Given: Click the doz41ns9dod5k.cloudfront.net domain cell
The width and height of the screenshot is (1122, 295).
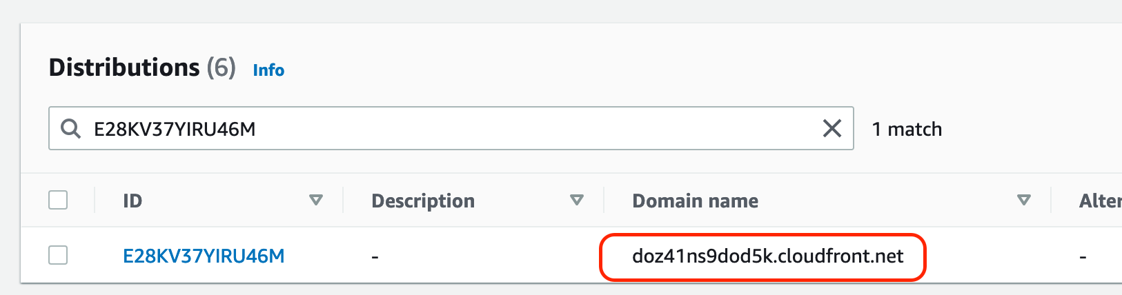Looking at the screenshot, I should pyautogui.click(x=767, y=256).
